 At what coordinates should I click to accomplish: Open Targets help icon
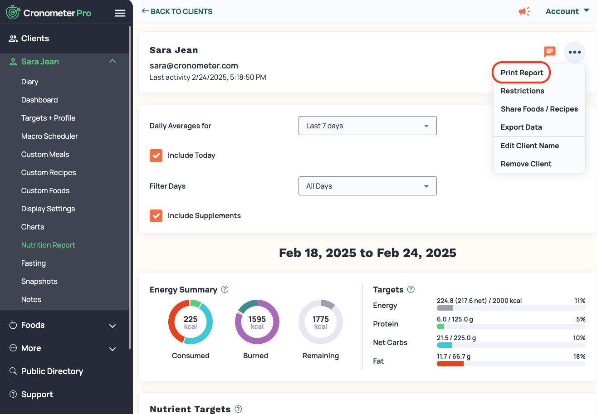[x=411, y=289]
